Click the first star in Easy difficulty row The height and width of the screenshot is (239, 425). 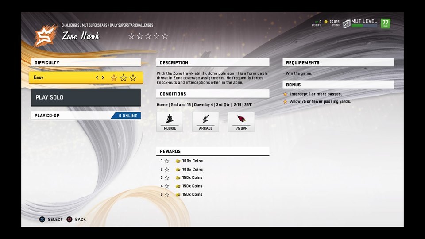pyautogui.click(x=114, y=78)
